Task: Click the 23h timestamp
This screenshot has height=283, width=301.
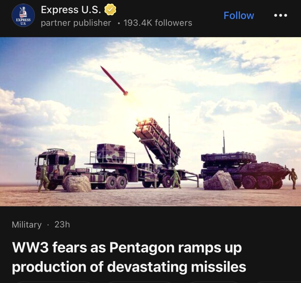Action: tap(62, 224)
